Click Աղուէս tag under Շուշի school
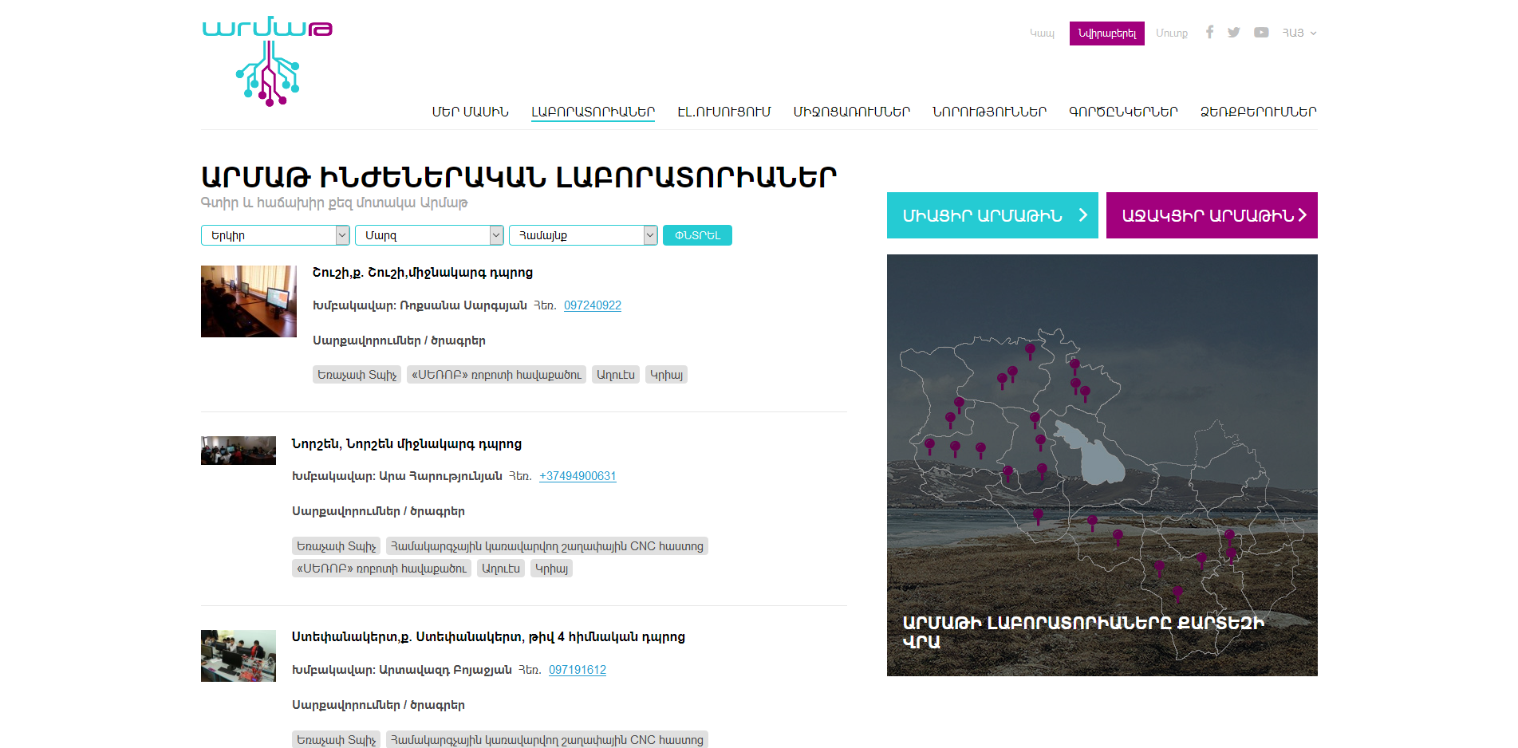This screenshot has width=1518, height=748. 616,375
